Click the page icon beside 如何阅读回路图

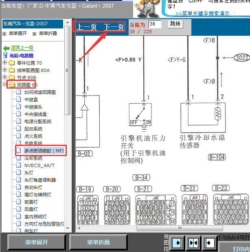[x=19, y=92]
